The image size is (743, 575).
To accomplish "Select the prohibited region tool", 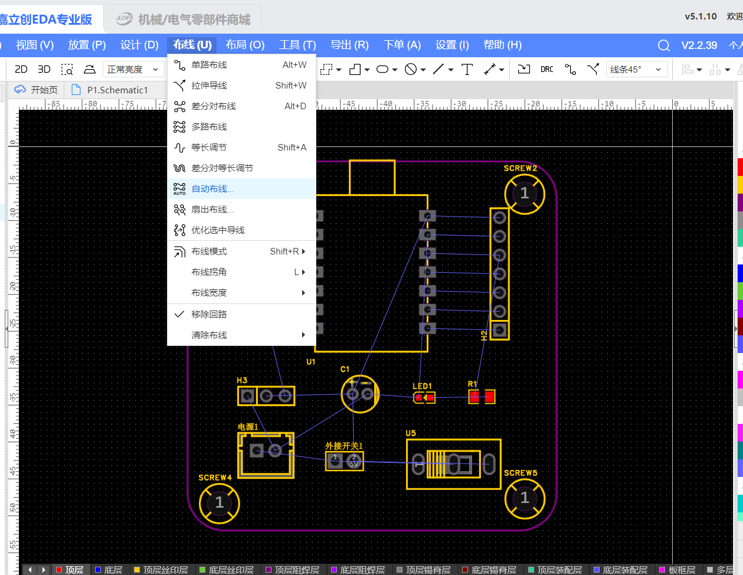I will pyautogui.click(x=411, y=69).
